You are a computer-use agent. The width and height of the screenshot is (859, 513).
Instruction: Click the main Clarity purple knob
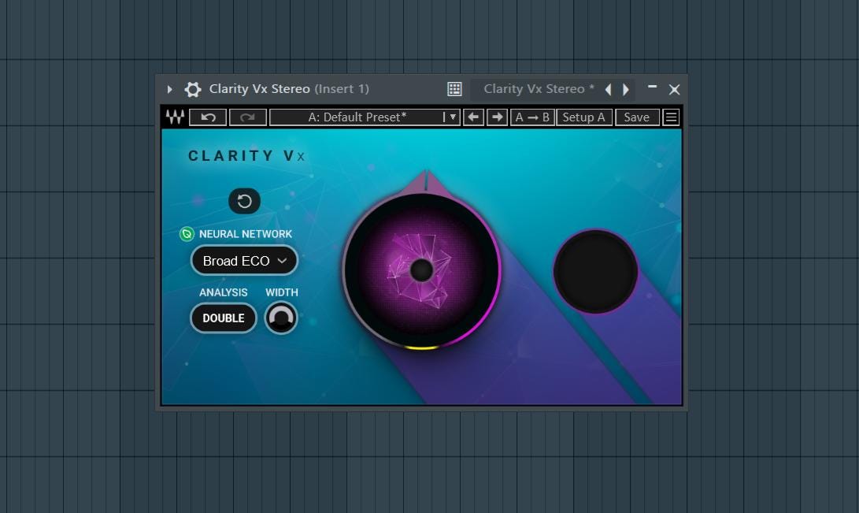tap(421, 270)
